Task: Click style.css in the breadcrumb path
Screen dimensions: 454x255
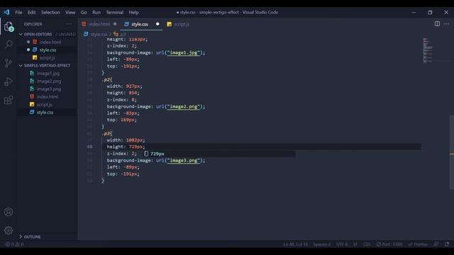Action: (x=99, y=34)
